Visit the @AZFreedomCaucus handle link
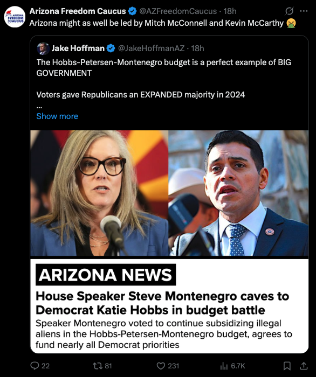Viewport: 316px width, 377px height. [178, 11]
